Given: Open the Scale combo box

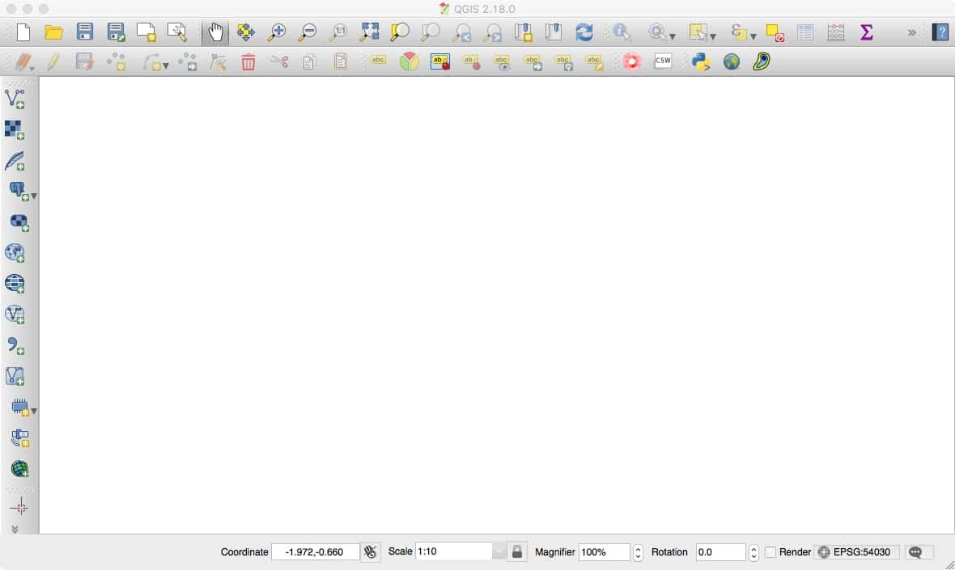Looking at the screenshot, I should coord(453,552).
